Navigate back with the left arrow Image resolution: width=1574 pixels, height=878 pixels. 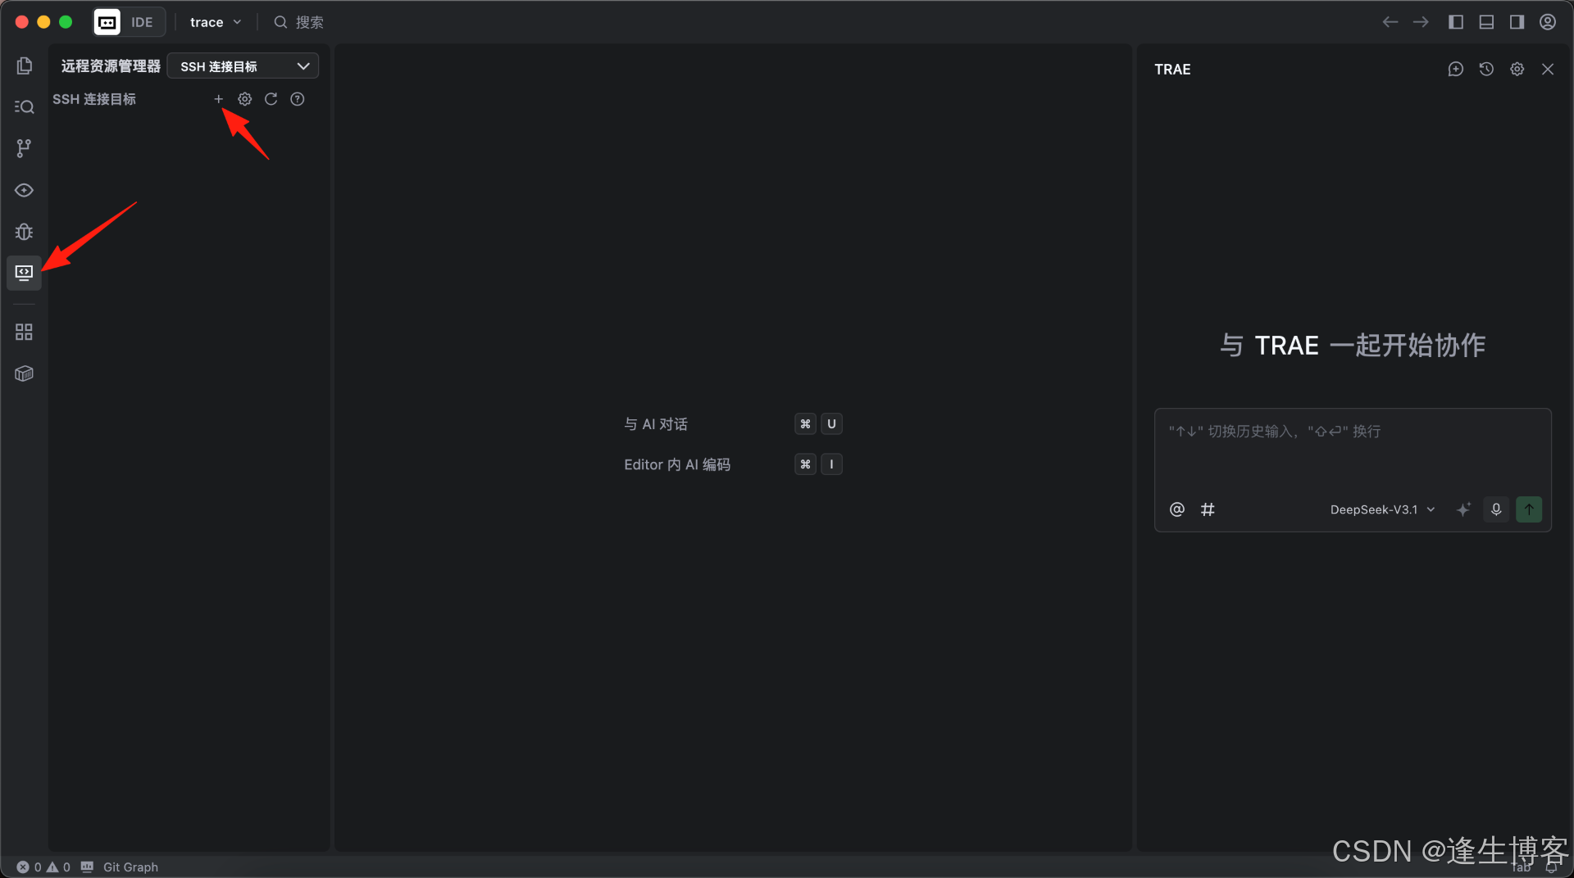click(1390, 22)
